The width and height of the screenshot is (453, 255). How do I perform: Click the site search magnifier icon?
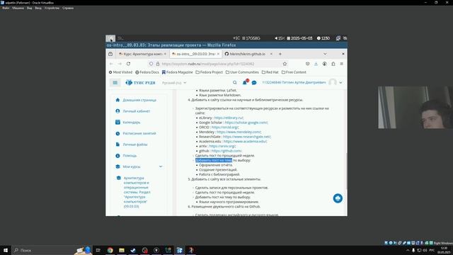click(x=234, y=82)
